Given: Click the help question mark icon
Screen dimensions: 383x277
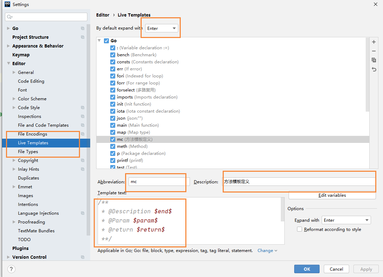Looking at the screenshot, I should [x=11, y=269].
